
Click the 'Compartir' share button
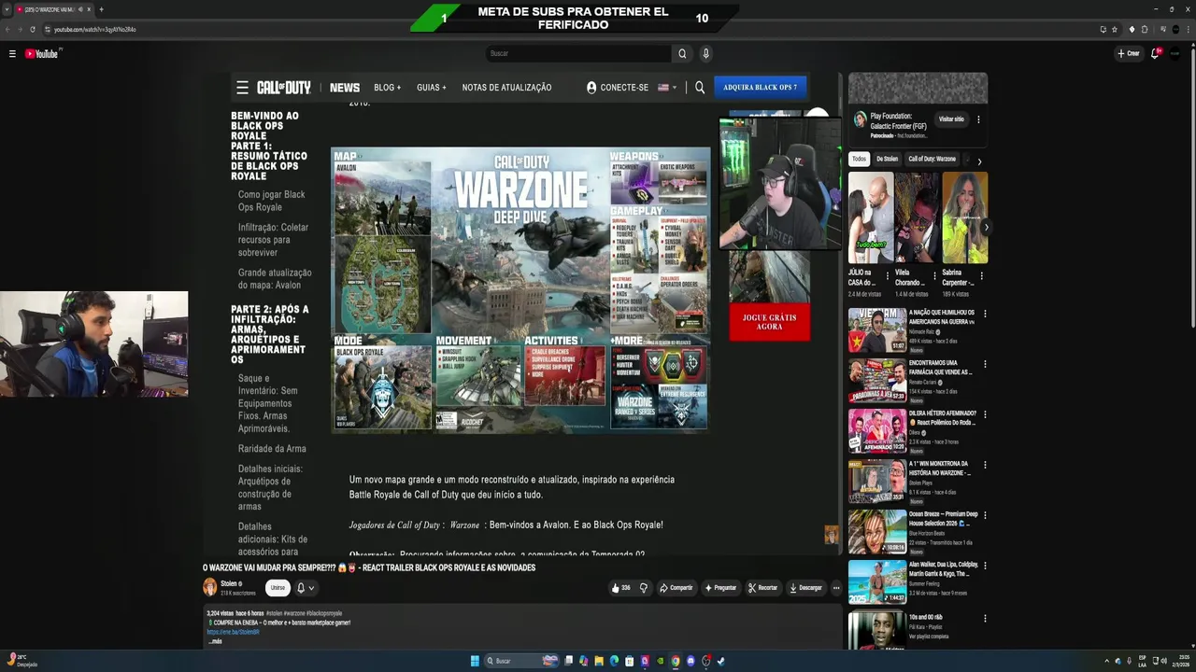tap(676, 588)
